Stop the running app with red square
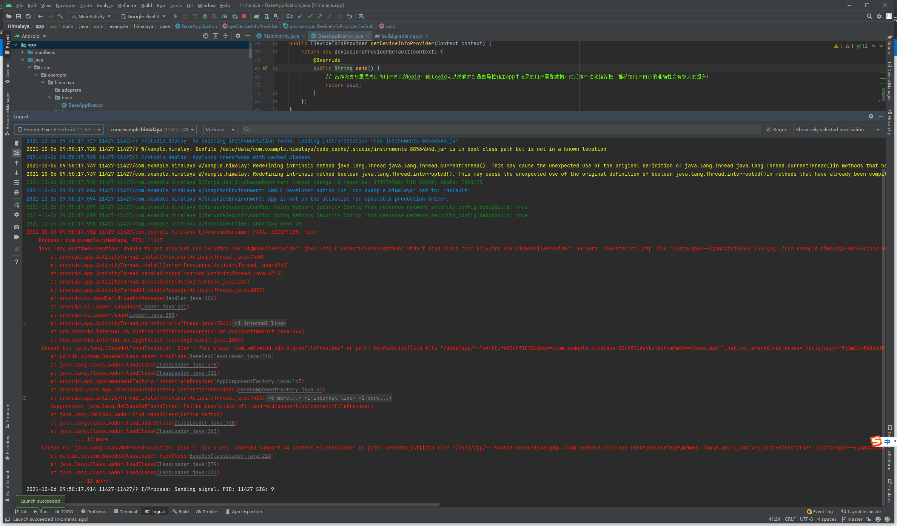This screenshot has height=526, width=897. click(x=244, y=16)
